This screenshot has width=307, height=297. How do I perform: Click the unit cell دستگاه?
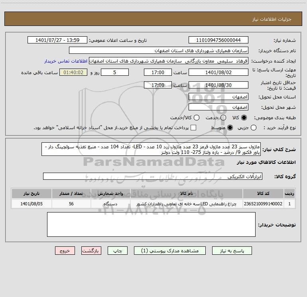click(x=110, y=204)
